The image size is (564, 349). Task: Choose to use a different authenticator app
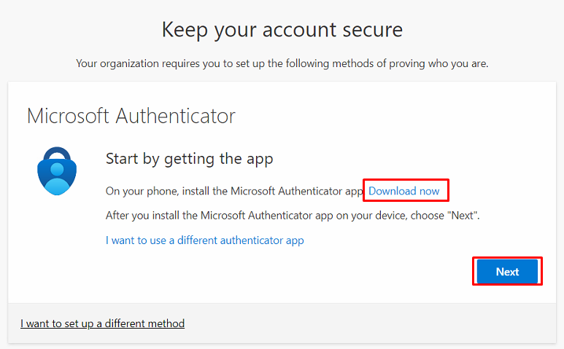point(204,240)
